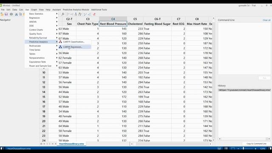
Task: Click the Clear all link
Action: tap(266, 20)
